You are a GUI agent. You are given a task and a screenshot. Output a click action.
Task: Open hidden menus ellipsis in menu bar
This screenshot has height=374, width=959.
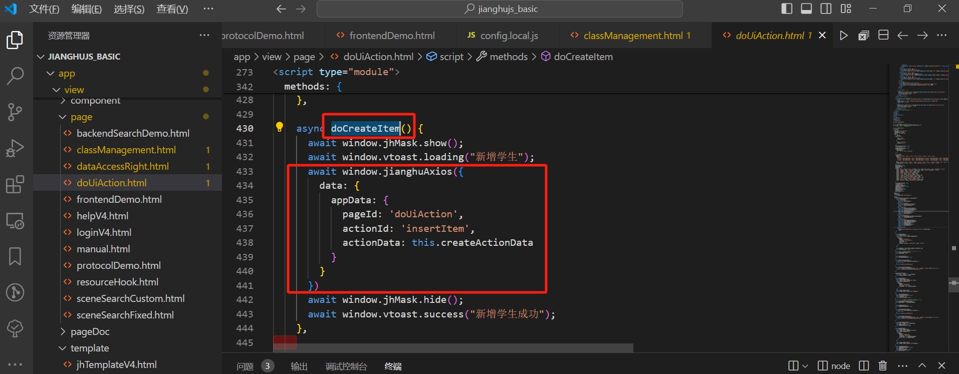208,9
